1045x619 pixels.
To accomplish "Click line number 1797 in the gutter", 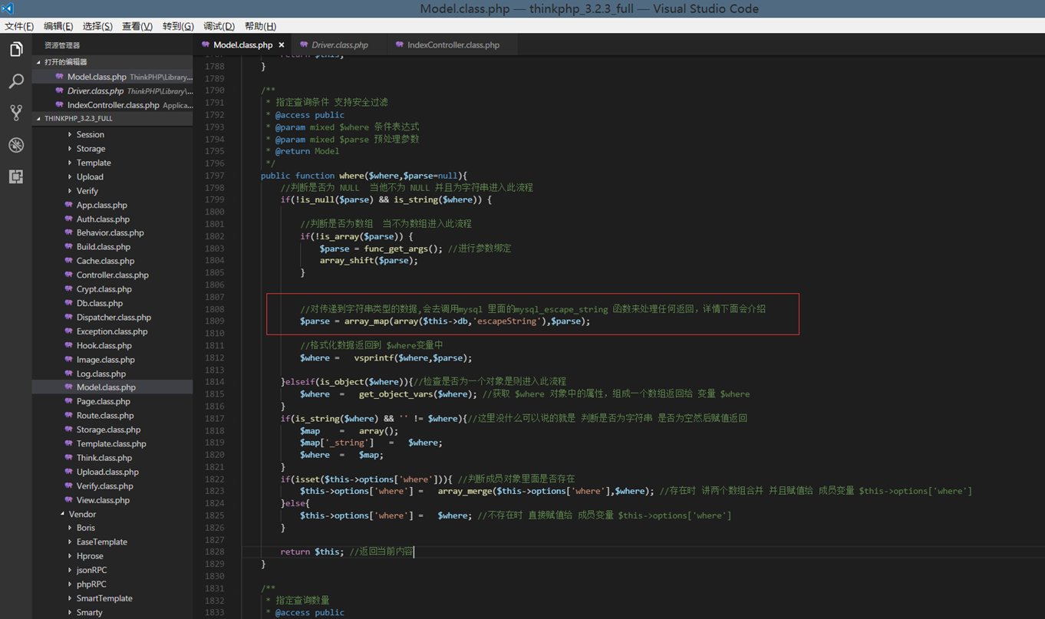I will click(x=214, y=176).
